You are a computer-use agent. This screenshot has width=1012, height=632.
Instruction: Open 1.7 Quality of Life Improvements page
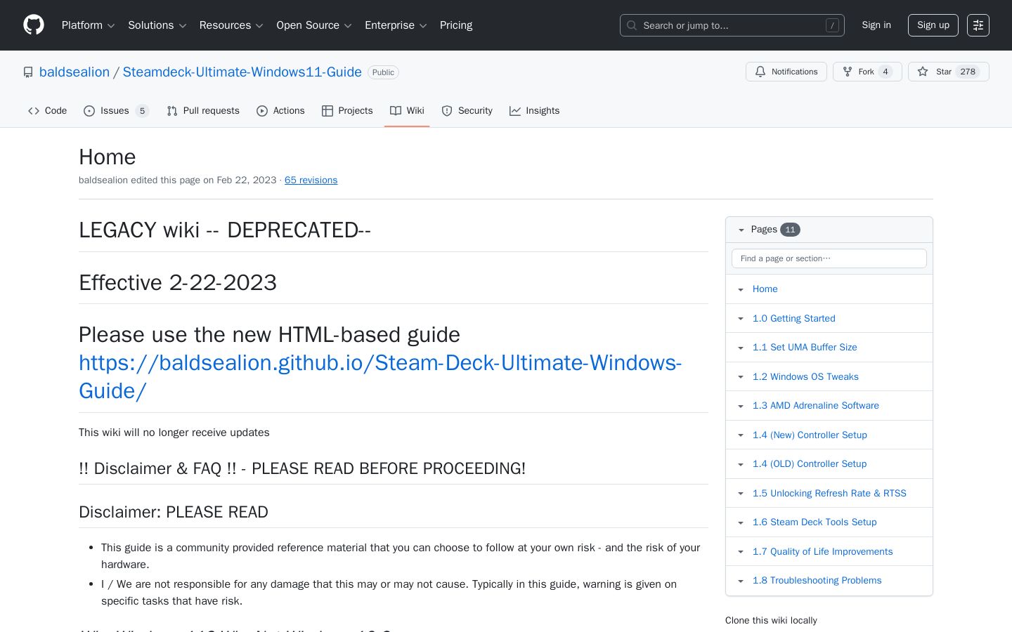point(823,552)
